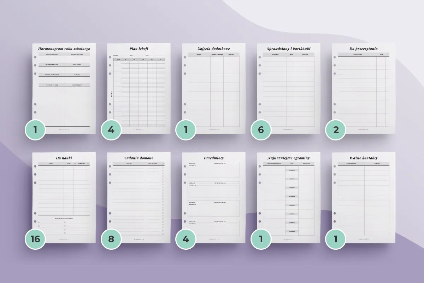The width and height of the screenshot is (424, 283).
Task: Click the first Przedmiot box on Przedmioty page
Action: pyautogui.click(x=214, y=169)
